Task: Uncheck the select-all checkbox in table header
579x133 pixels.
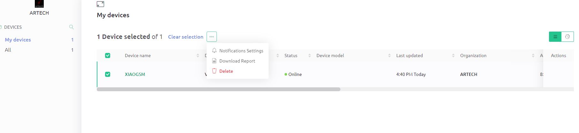Action: [x=108, y=55]
